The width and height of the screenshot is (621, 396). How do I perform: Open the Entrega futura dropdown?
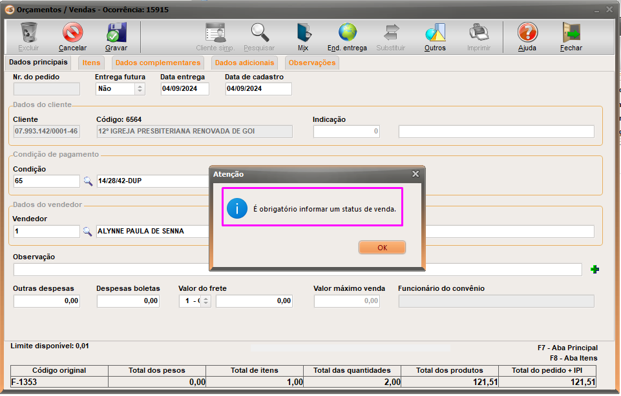[x=140, y=89]
